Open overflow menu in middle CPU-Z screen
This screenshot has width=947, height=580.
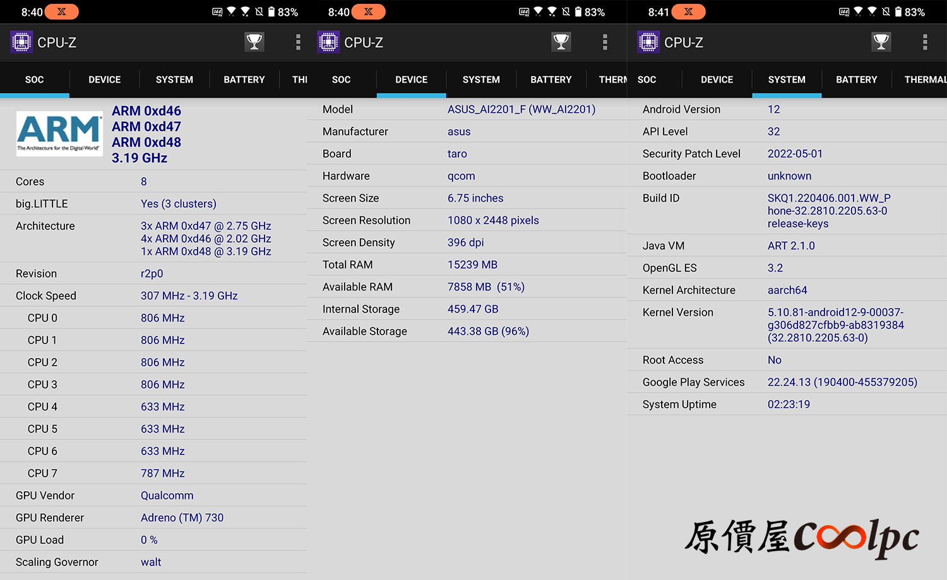(605, 42)
